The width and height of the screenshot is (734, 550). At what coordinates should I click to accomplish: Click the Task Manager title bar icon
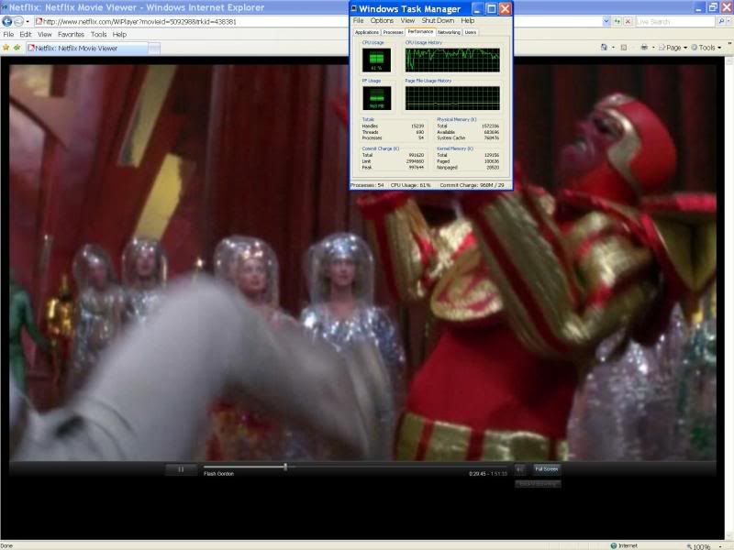pyautogui.click(x=354, y=8)
